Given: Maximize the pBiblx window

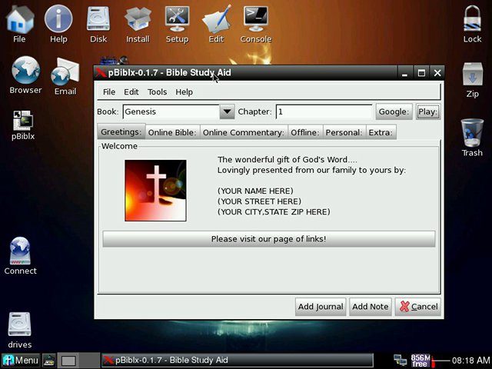Looking at the screenshot, I should (421, 73).
